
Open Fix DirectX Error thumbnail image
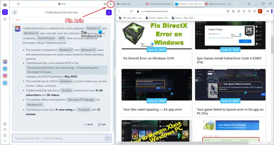(157, 35)
